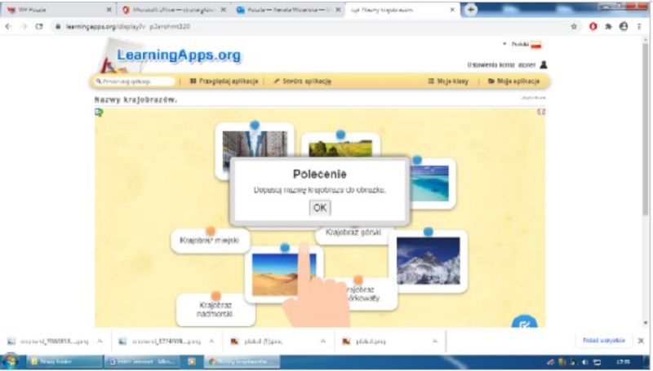Click the volume icon in system tray
Viewport: 653px width, 371px height.
(585, 362)
